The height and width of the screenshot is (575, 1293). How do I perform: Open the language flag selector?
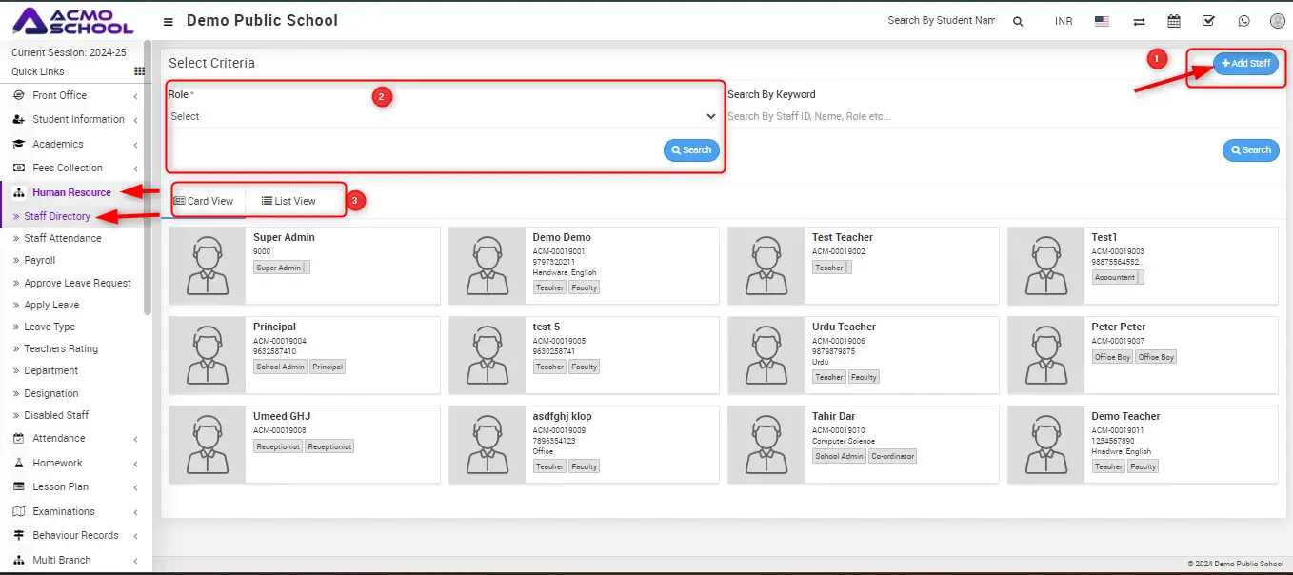click(1102, 22)
